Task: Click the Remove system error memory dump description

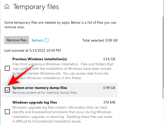Action: pyautogui.click(x=45, y=92)
